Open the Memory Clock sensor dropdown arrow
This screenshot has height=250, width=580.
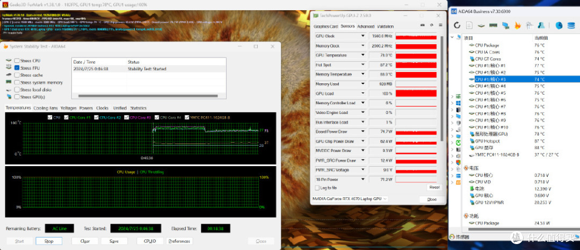pyautogui.click(x=363, y=46)
